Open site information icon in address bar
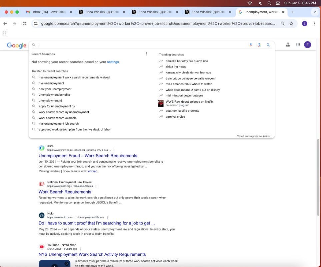Viewport: 321px width, 267px height. pyautogui.click(x=36, y=24)
